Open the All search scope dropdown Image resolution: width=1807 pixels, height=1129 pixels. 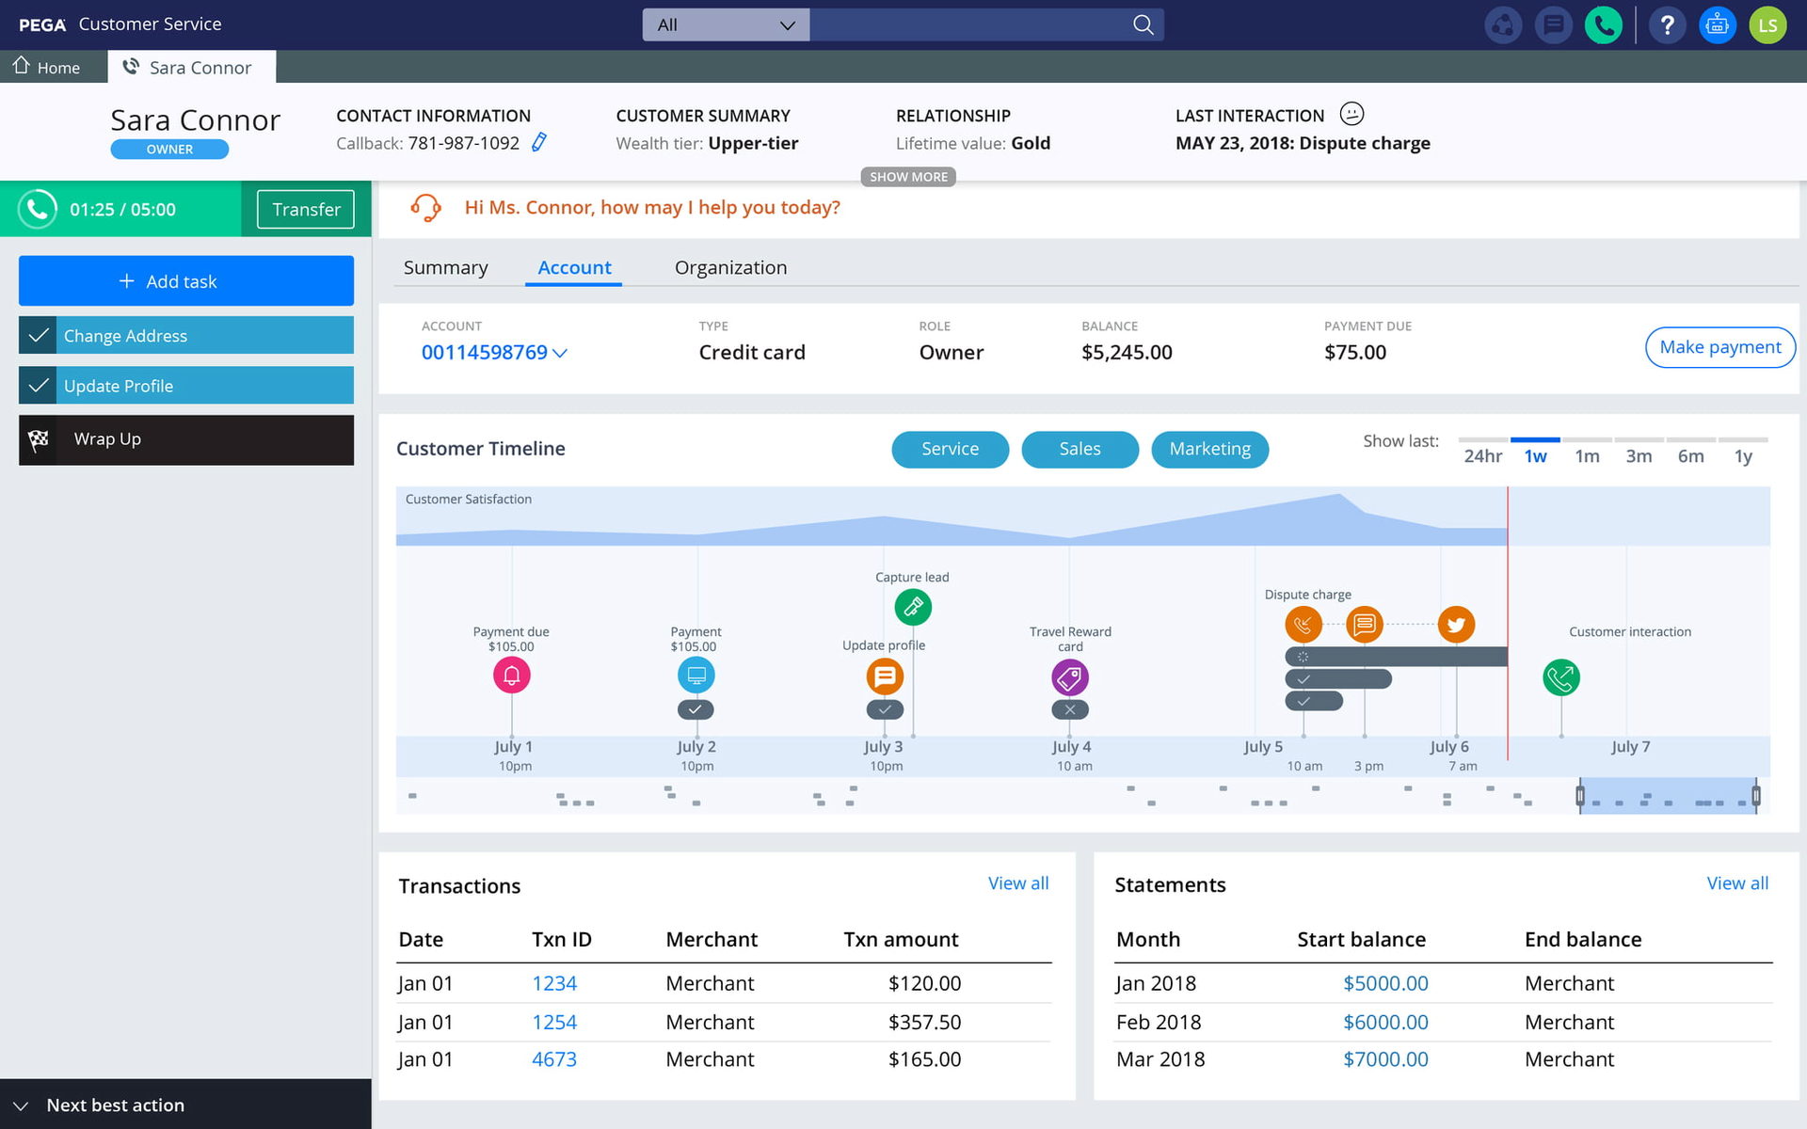pos(726,25)
